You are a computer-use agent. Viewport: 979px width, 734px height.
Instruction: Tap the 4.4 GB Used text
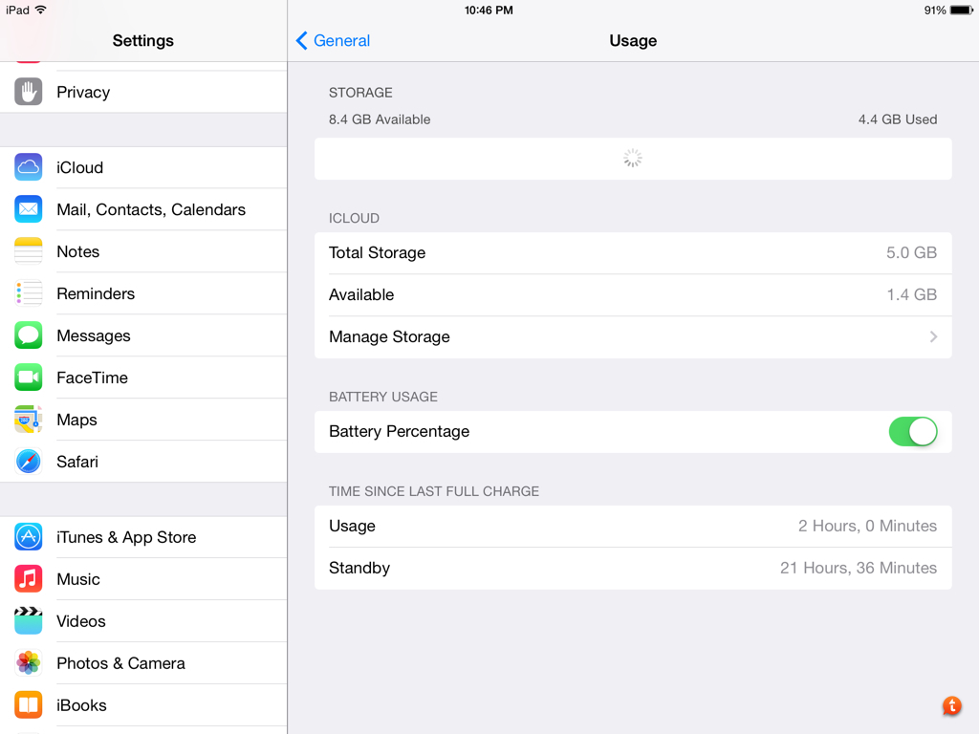coord(897,119)
